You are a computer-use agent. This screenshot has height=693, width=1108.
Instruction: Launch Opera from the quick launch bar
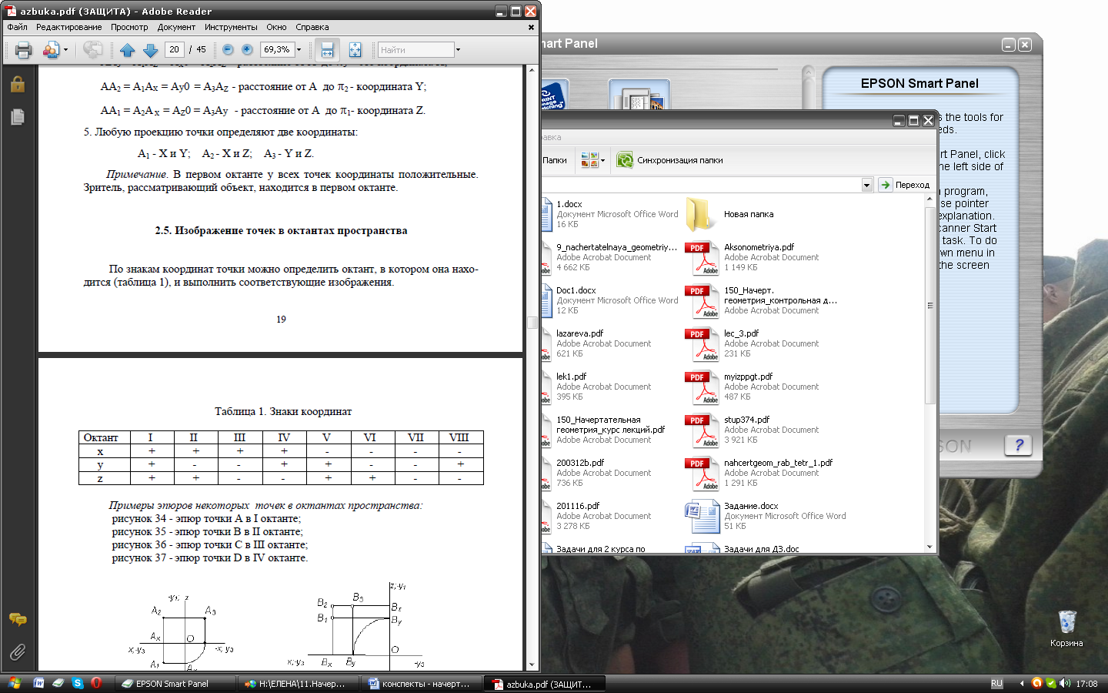coord(96,683)
